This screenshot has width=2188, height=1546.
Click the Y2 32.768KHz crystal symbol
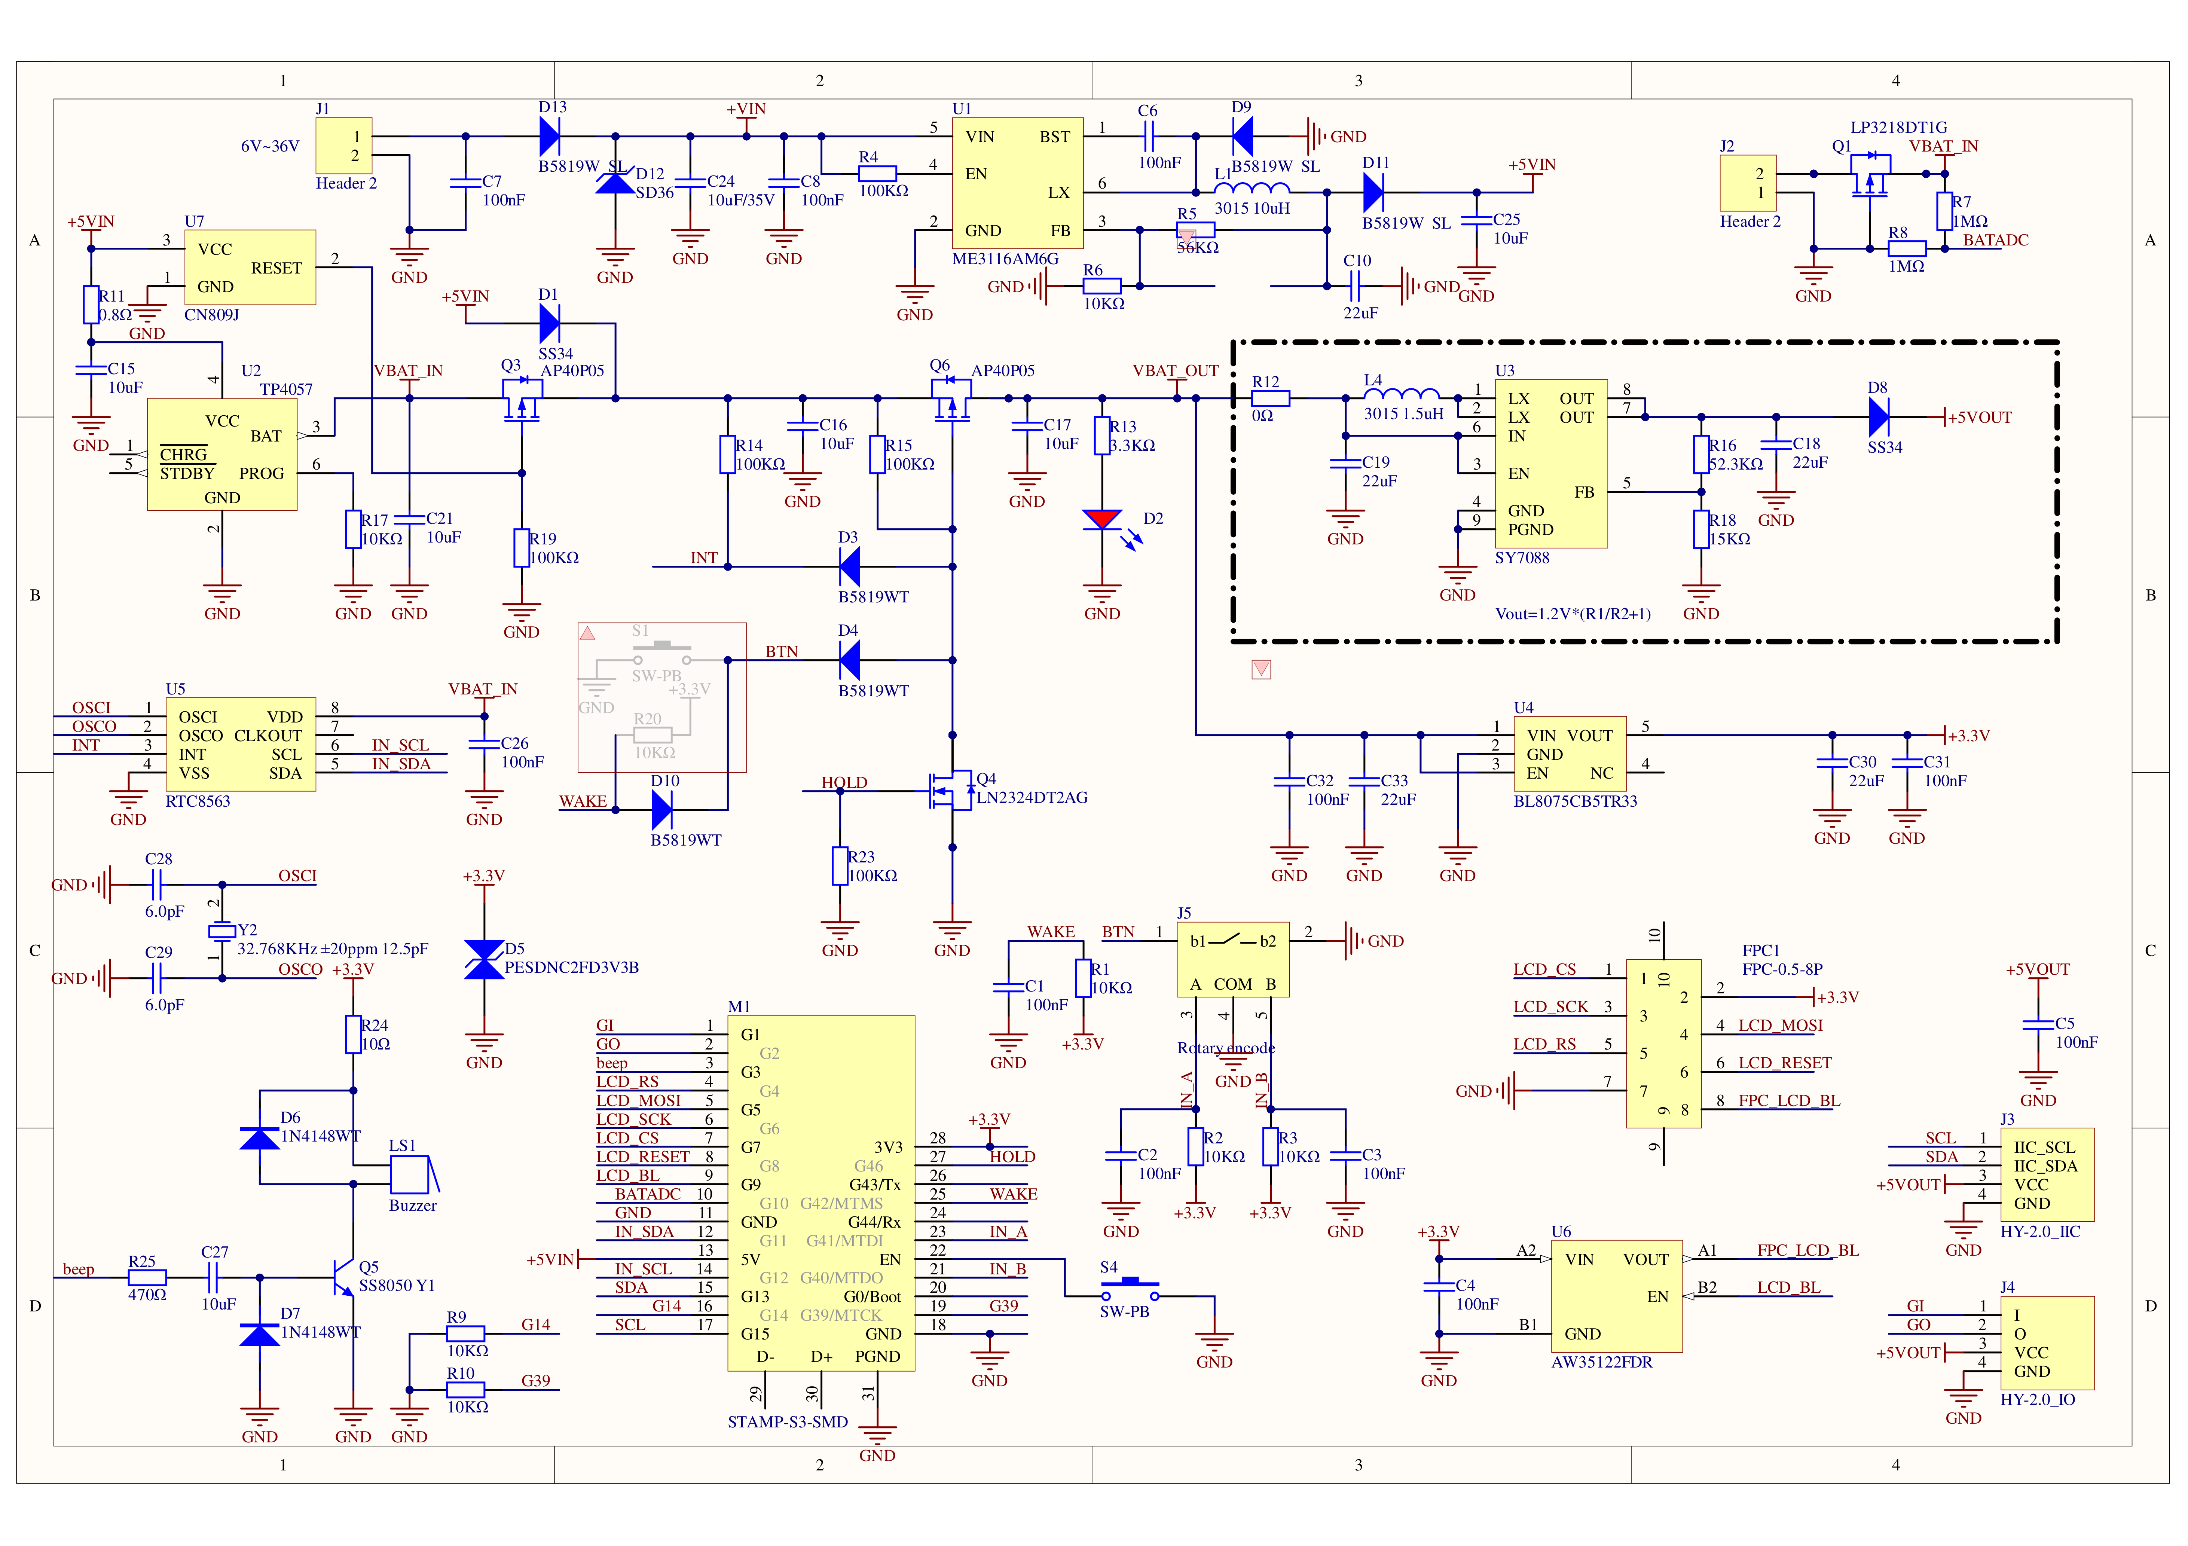[x=222, y=931]
